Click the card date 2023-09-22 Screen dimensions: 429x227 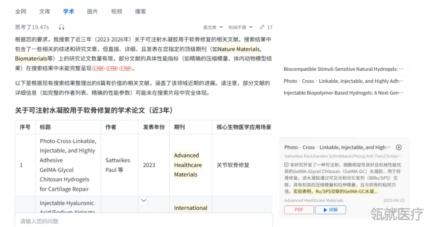point(394,200)
